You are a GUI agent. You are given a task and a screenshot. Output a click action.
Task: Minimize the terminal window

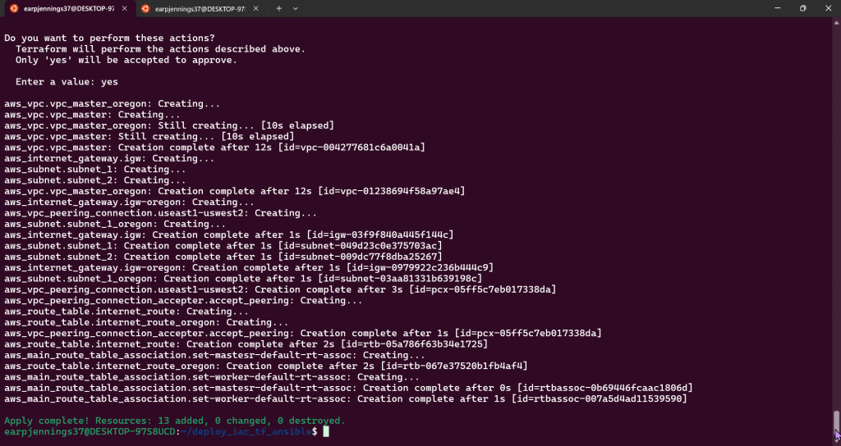(x=765, y=8)
